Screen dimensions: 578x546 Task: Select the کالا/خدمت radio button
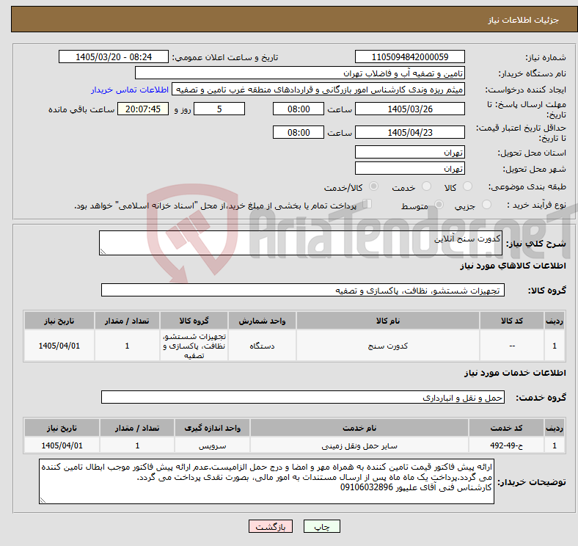[374, 186]
